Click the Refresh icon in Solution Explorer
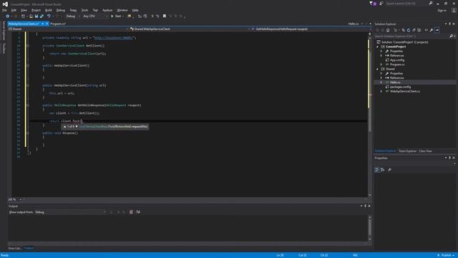Screen dimensions: 458x258 (409, 30)
